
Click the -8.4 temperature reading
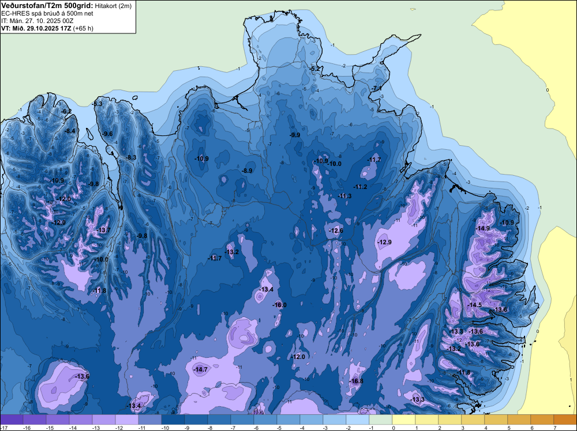coord(70,131)
